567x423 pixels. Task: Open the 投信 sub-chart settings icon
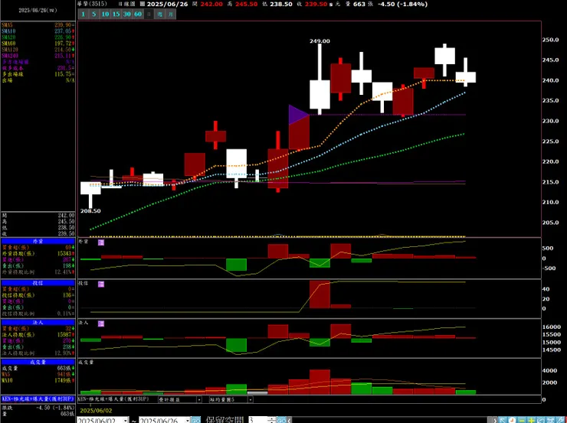101,284
